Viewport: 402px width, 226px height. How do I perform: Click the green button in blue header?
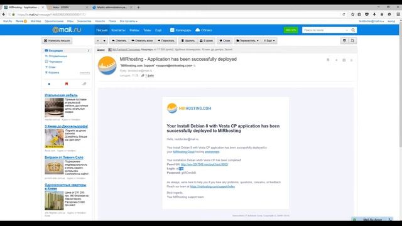291,30
